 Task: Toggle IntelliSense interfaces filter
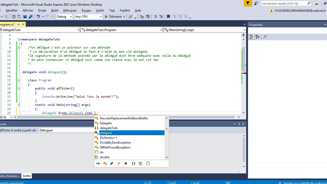(x=98, y=164)
